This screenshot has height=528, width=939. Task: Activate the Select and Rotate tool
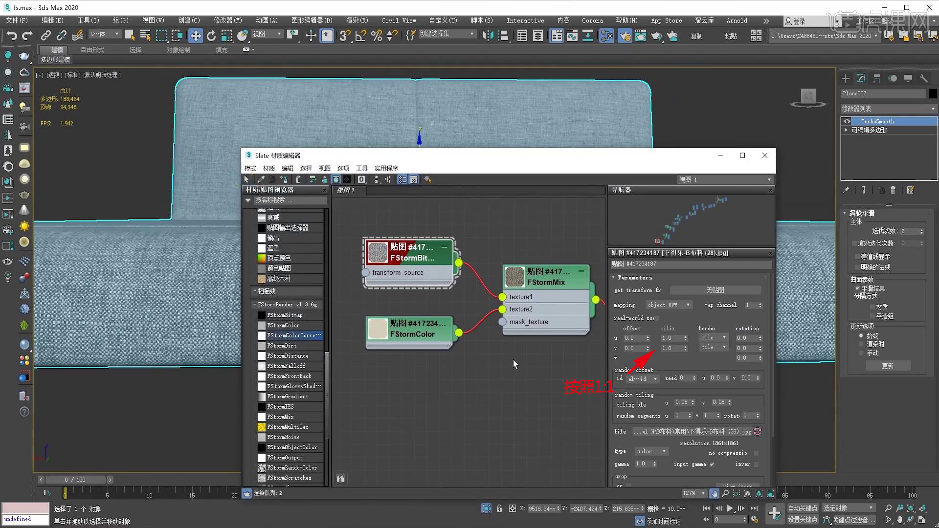coord(211,35)
